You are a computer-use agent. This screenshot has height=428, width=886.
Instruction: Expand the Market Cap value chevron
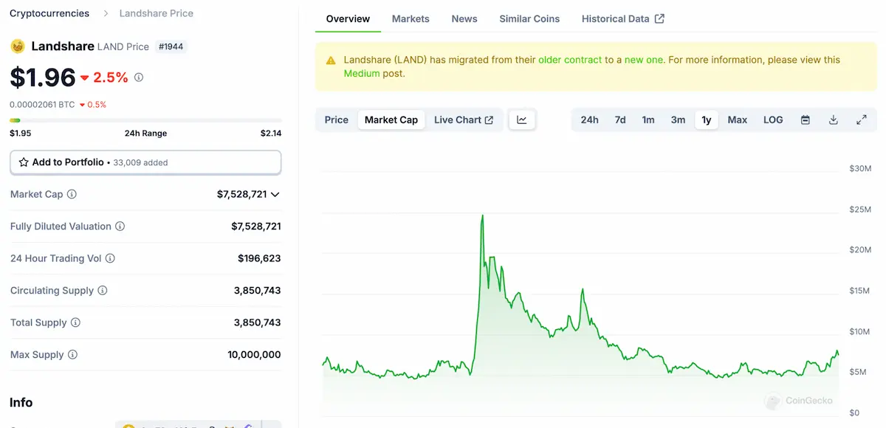point(275,195)
